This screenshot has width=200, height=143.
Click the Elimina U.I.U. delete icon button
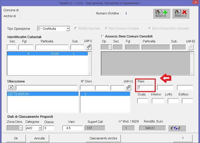tap(181, 13)
